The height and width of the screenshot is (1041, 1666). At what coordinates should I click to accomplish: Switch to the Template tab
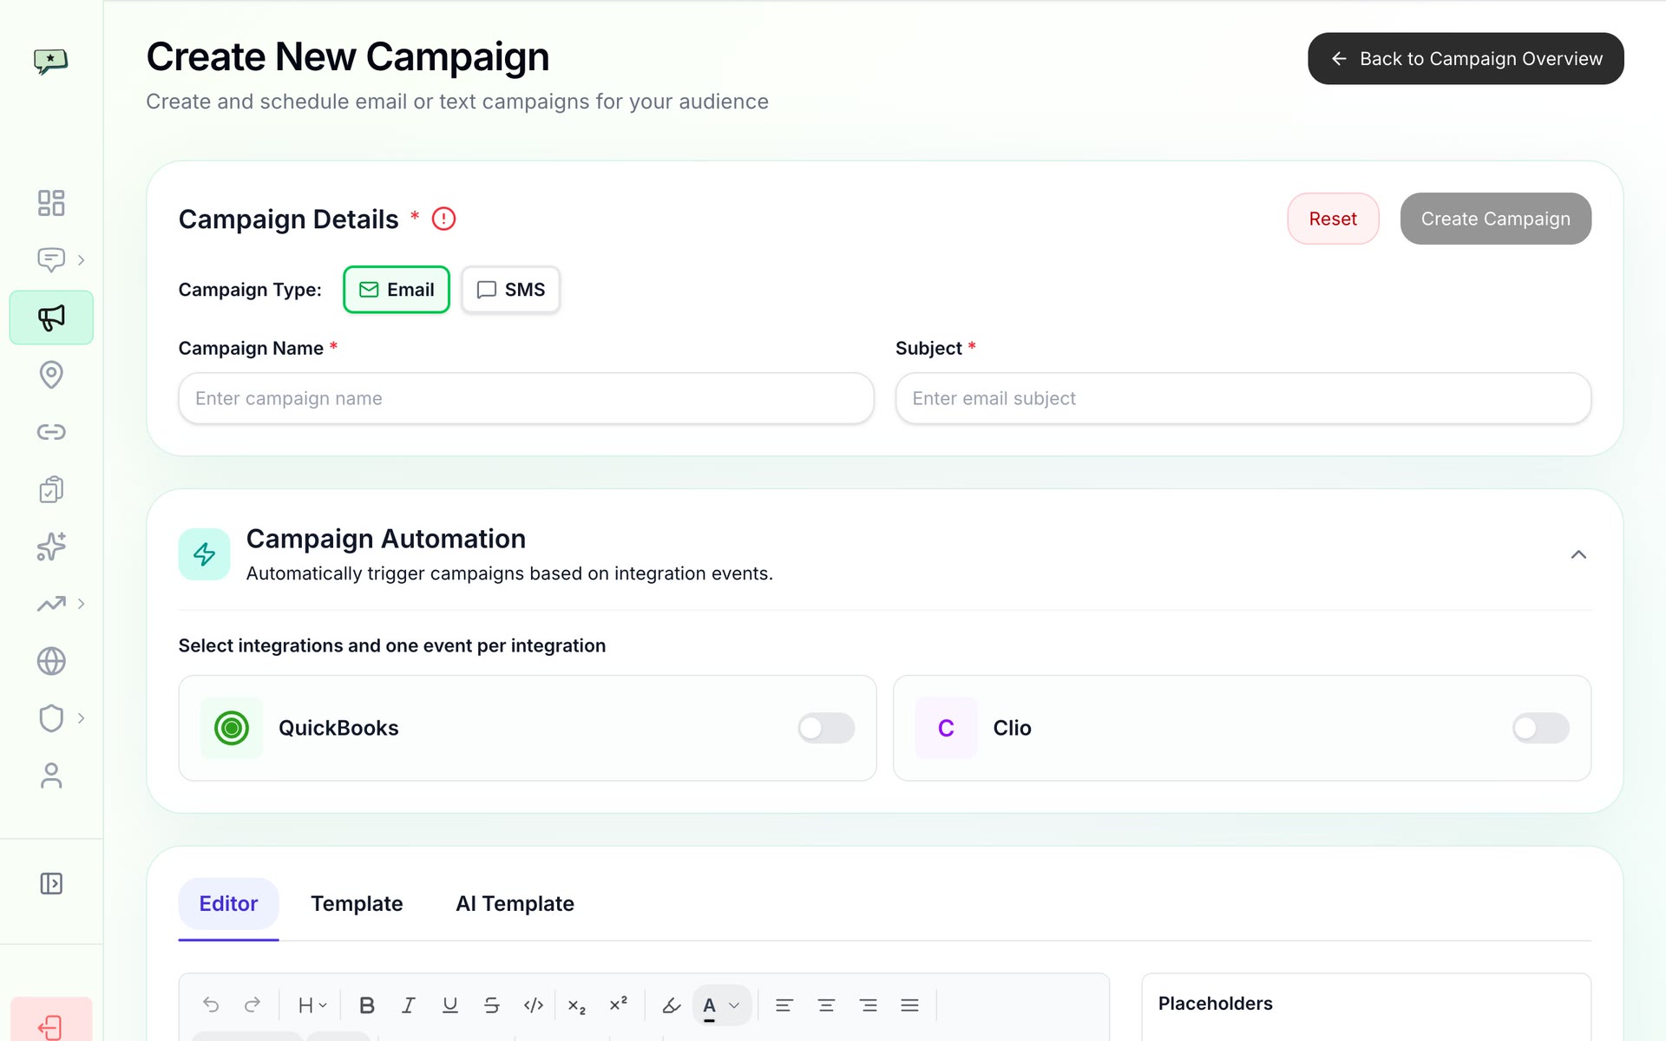pos(357,904)
